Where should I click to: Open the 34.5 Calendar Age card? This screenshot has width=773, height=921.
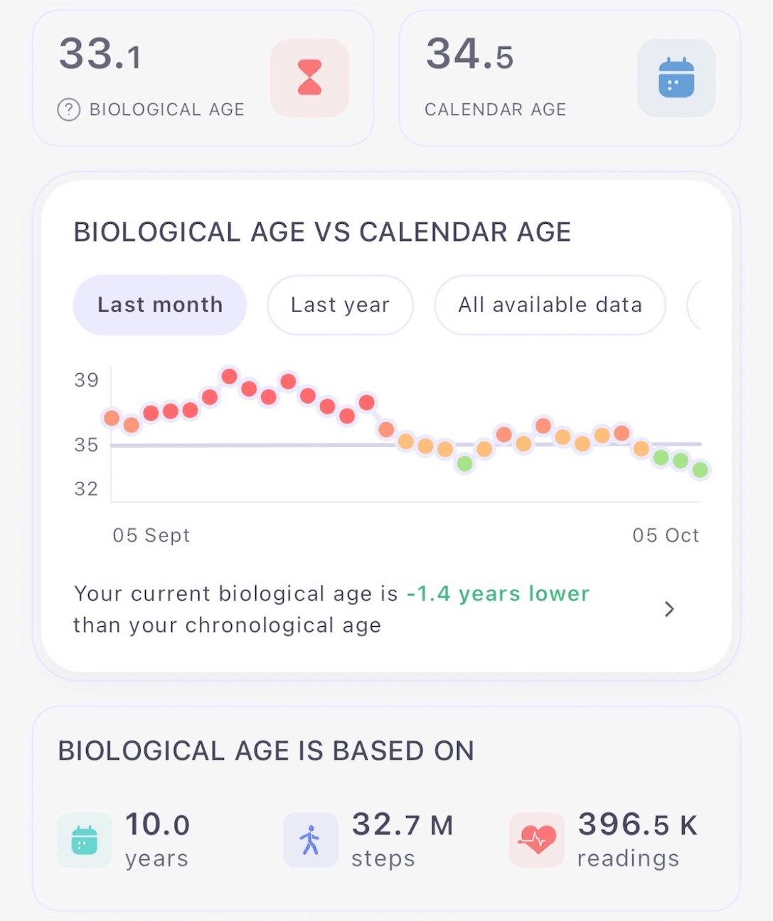(x=570, y=78)
